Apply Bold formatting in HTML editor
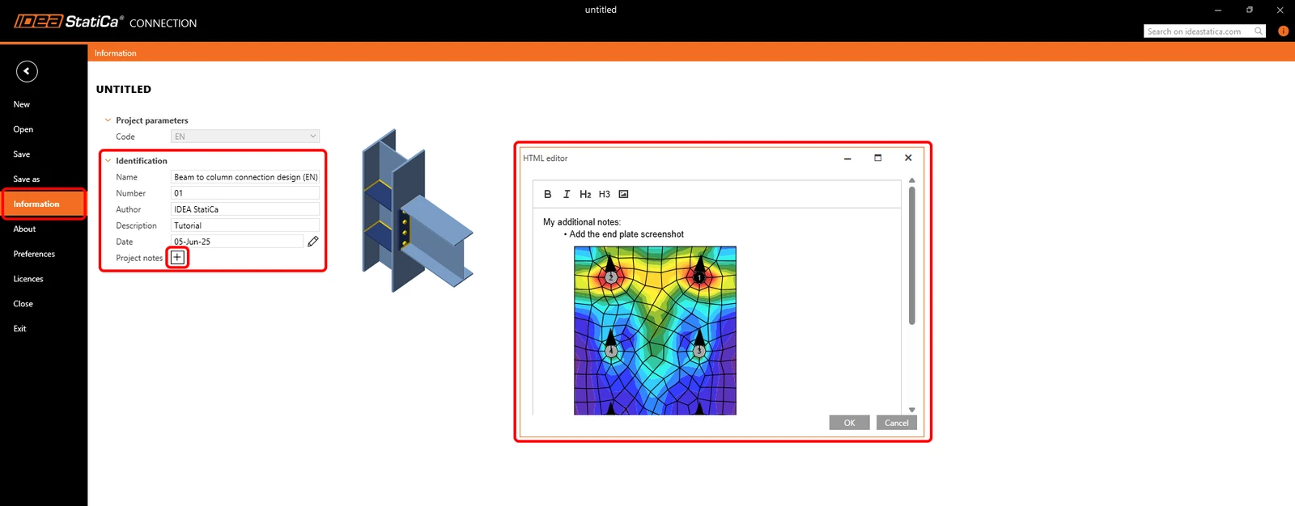1295x506 pixels. coord(548,194)
